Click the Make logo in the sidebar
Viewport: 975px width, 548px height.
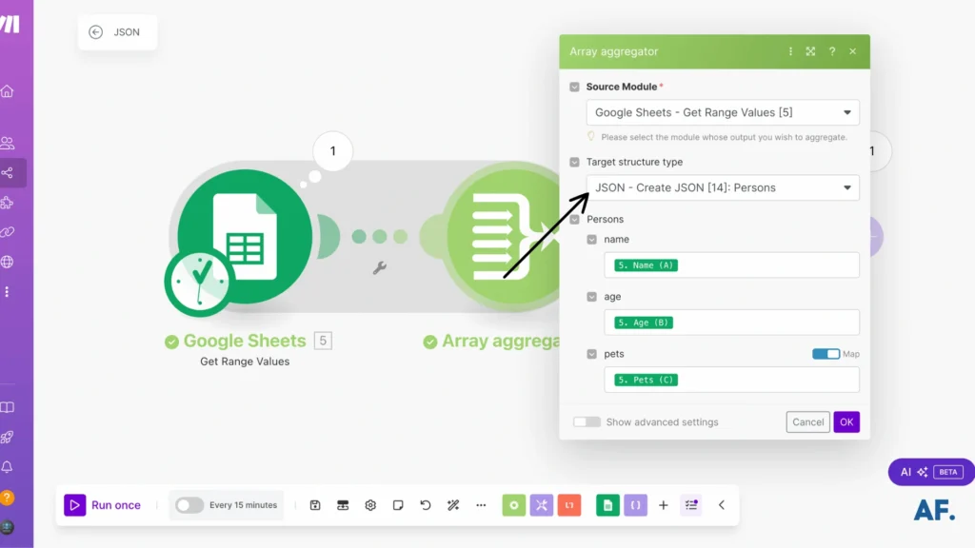click(10, 24)
